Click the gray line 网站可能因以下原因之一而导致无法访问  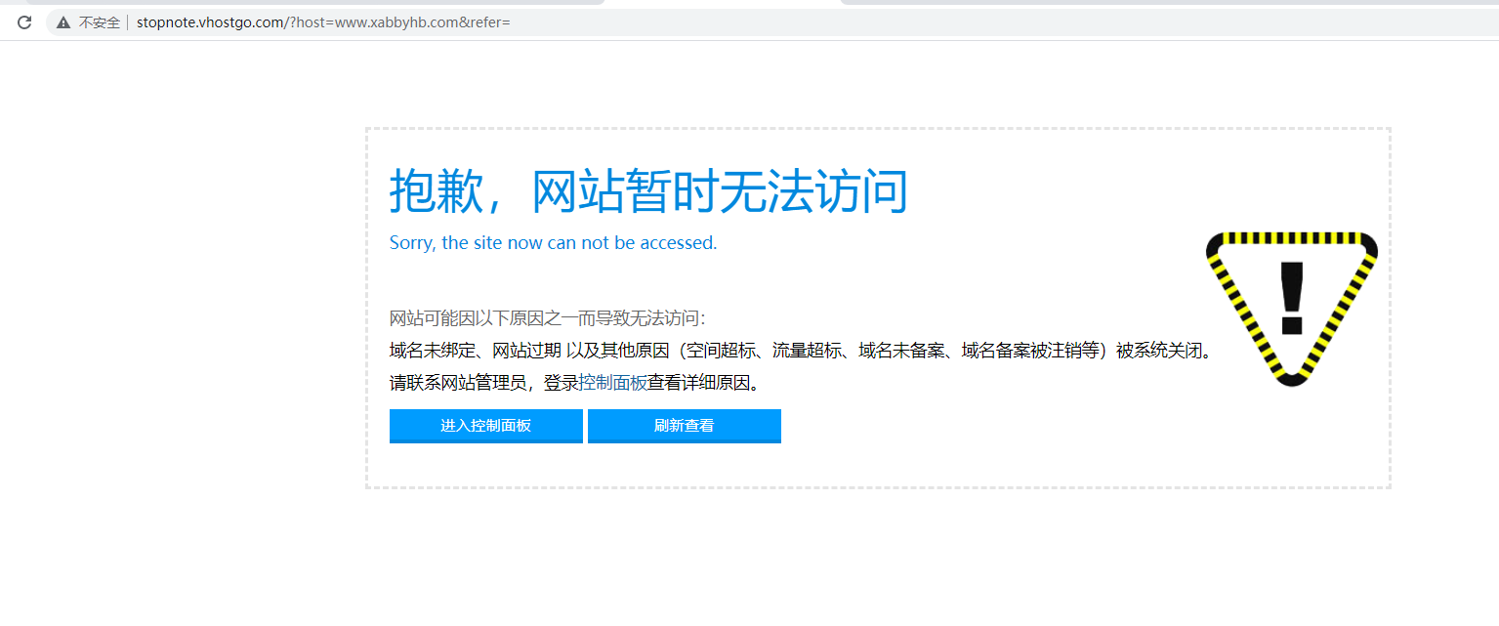click(x=547, y=318)
